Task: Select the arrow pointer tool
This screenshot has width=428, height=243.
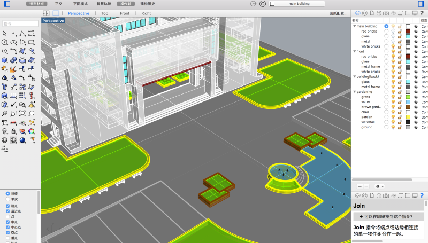Action: [x=5, y=33]
